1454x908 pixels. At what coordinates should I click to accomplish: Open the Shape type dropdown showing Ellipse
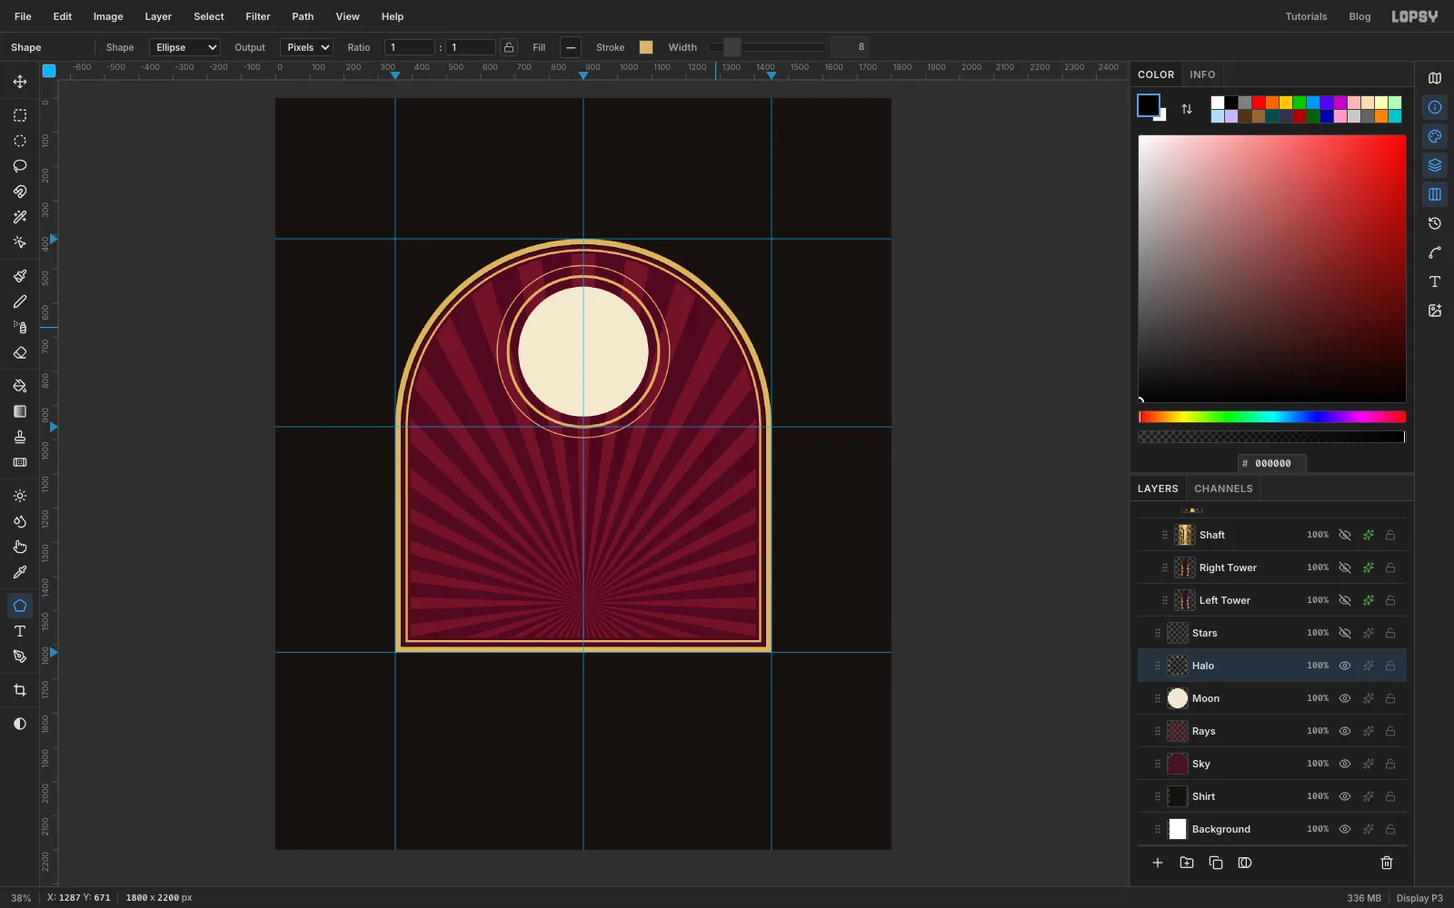(185, 47)
